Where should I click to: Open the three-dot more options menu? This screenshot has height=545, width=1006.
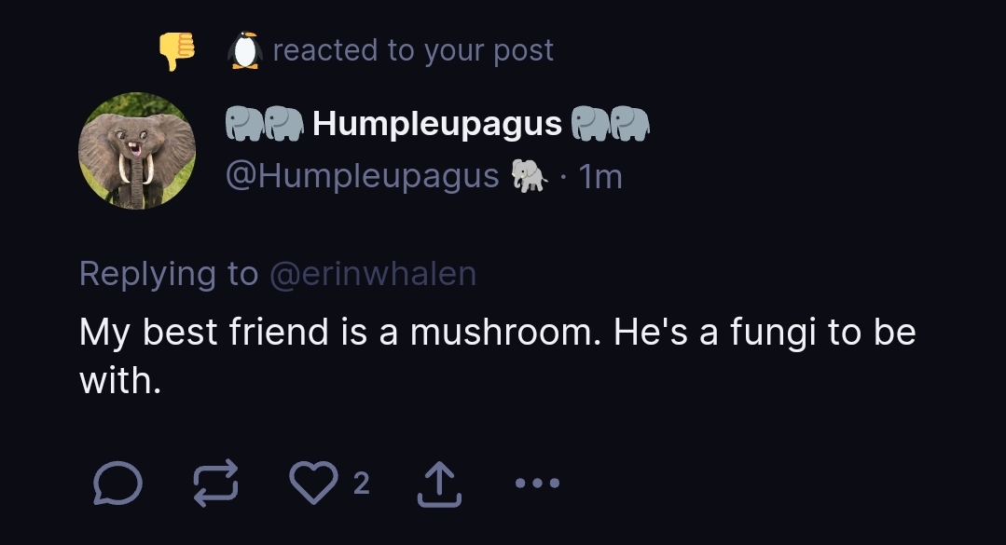(538, 484)
